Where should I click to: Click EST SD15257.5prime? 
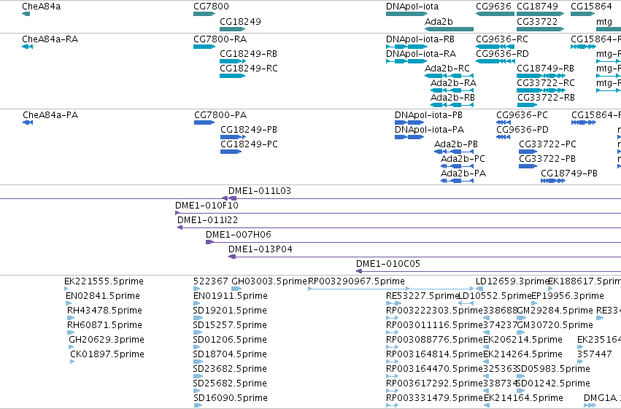click(230, 325)
